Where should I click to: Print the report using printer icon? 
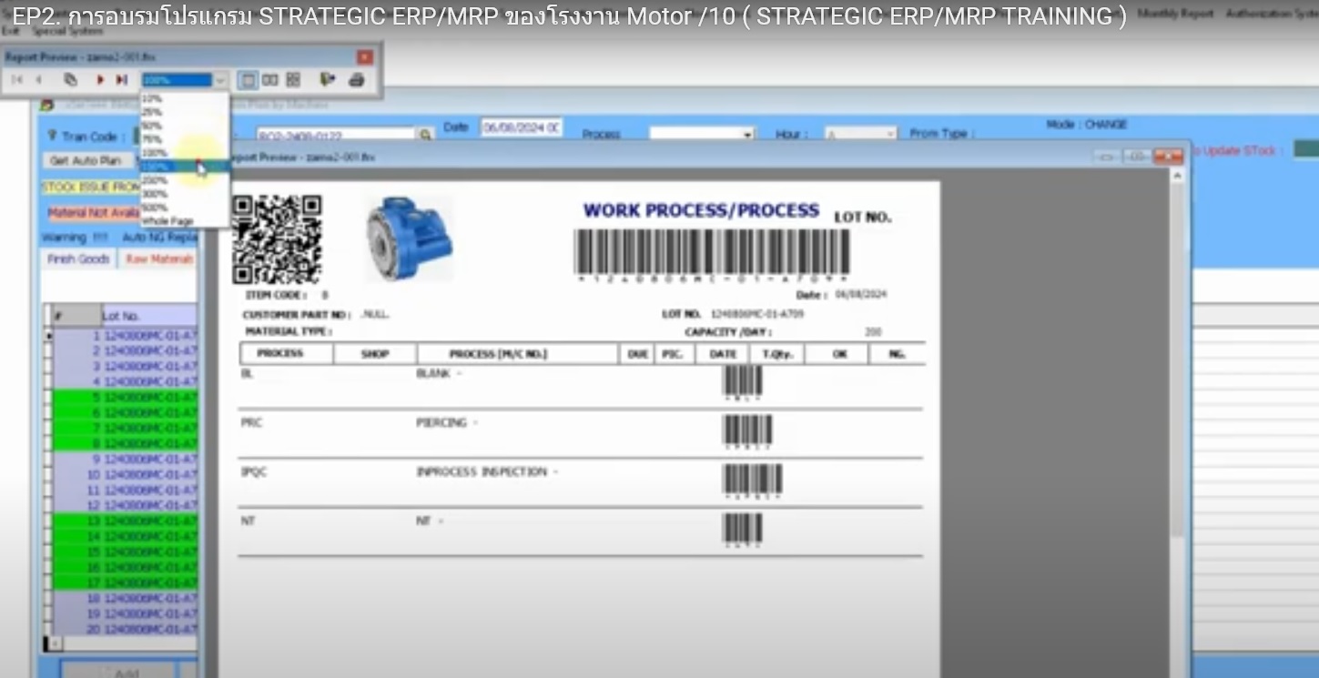[x=357, y=80]
